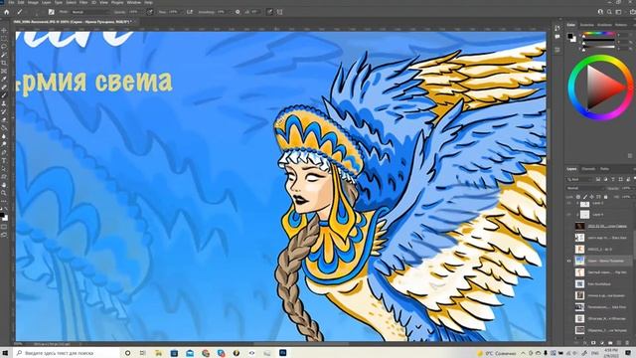Select the Brush tool in the toolbar

(x=4, y=95)
